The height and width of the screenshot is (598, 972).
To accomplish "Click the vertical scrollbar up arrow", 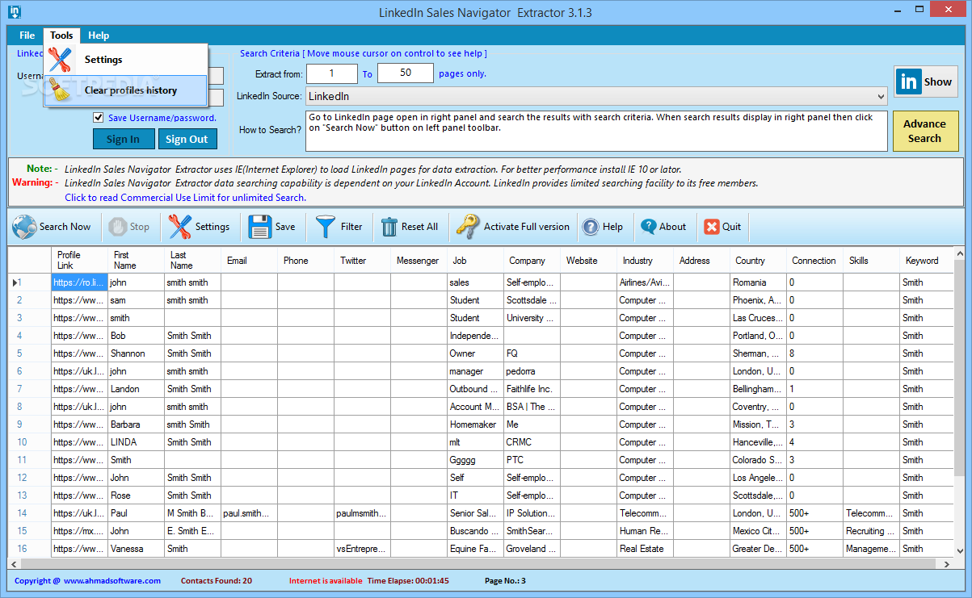I will pos(959,253).
